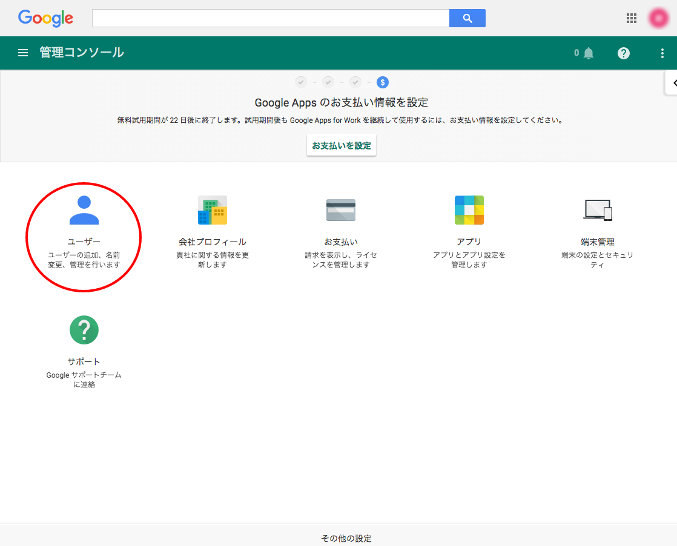Click the Google logo
This screenshot has width=677, height=546.
(45, 18)
